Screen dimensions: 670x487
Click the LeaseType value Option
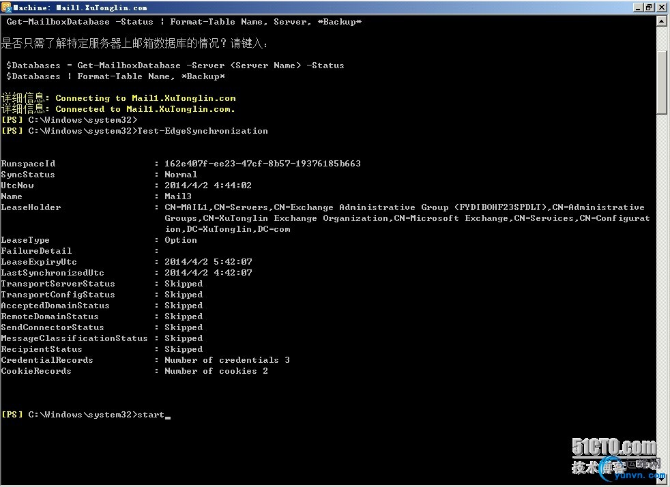181,240
